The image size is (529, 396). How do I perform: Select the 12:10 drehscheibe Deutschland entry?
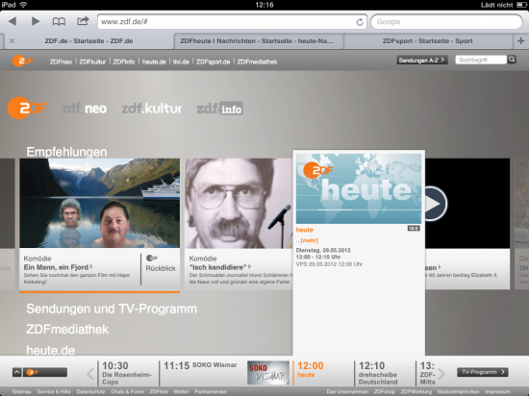click(378, 373)
